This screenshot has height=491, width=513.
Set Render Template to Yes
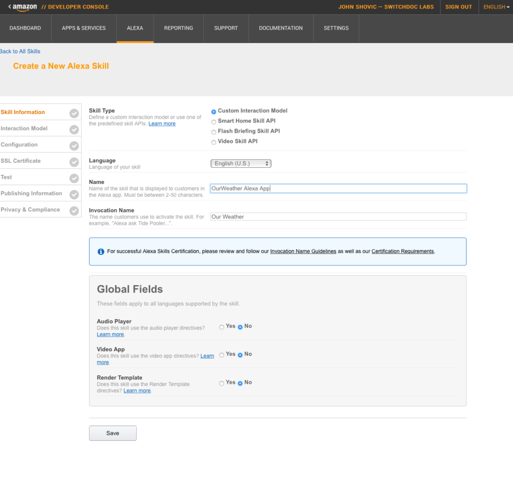[x=221, y=383]
